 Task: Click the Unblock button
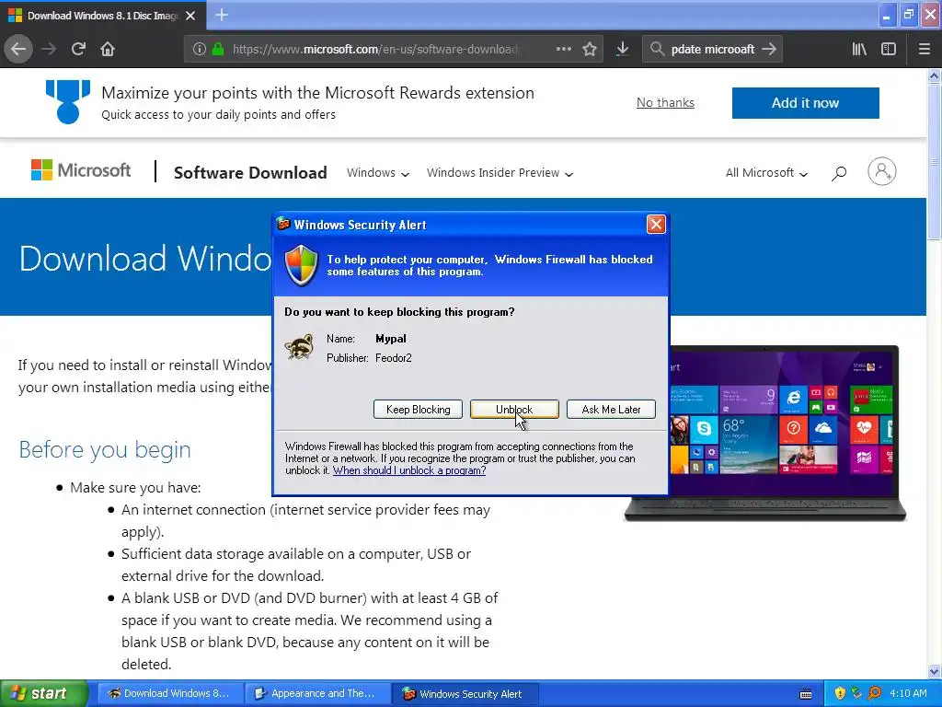514,410
